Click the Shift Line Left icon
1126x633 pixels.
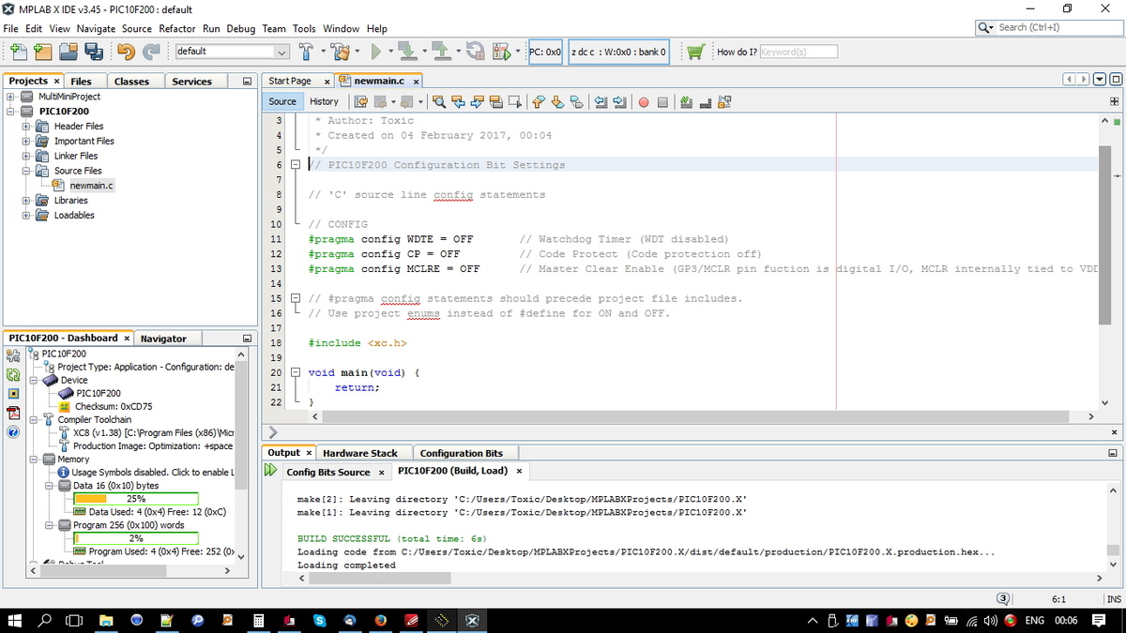pos(601,101)
